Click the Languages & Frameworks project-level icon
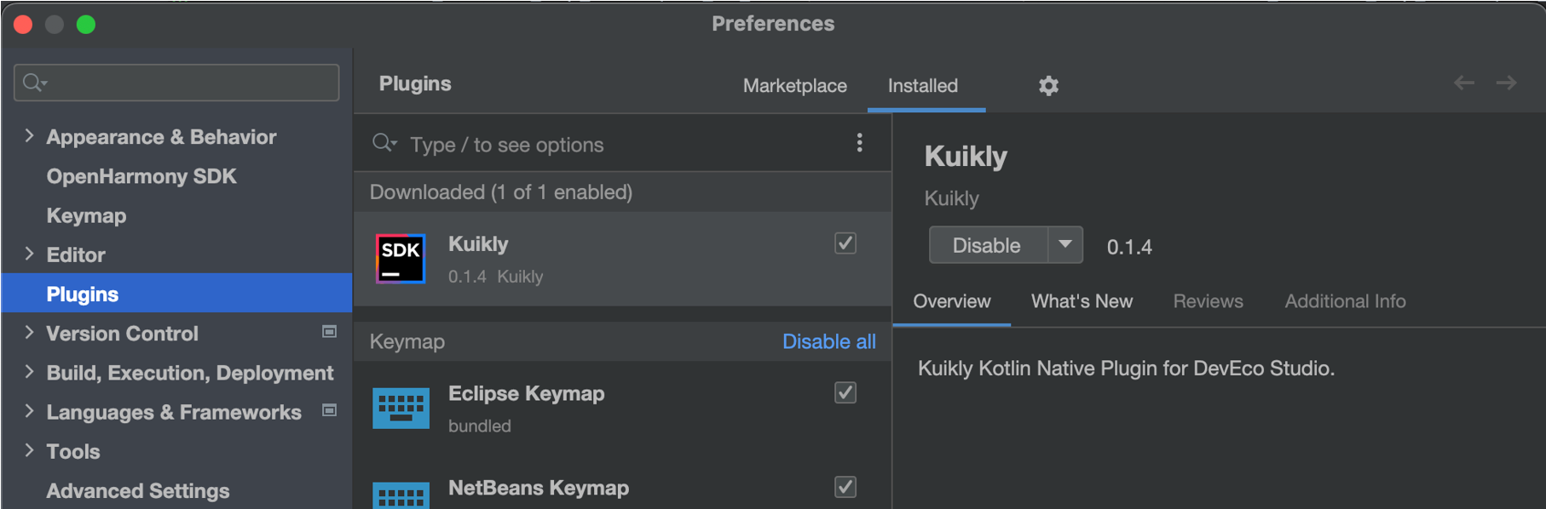The height and width of the screenshot is (509, 1546). coord(329,410)
